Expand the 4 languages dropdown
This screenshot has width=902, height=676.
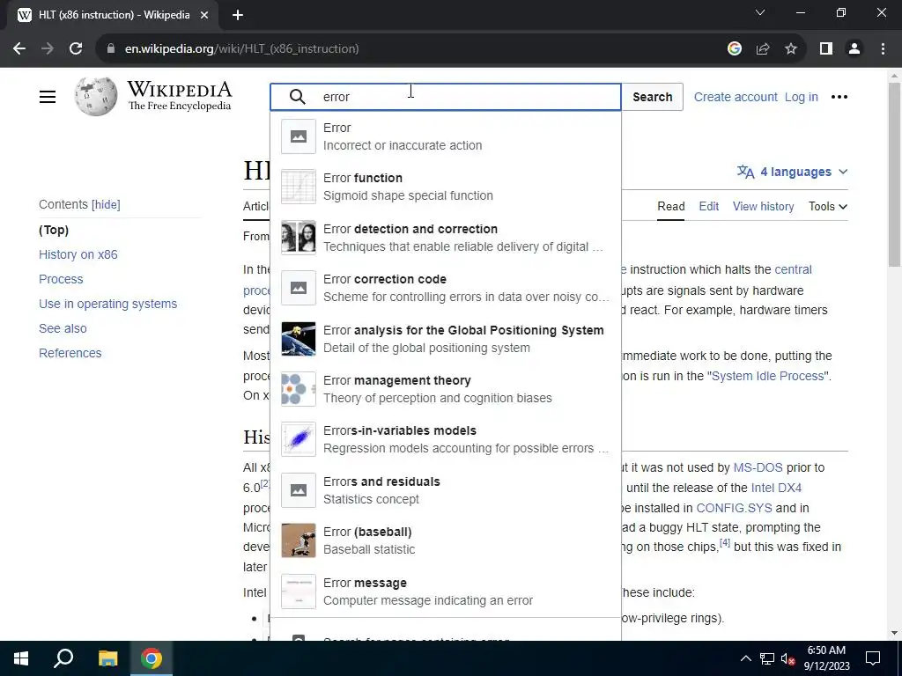coord(793,172)
